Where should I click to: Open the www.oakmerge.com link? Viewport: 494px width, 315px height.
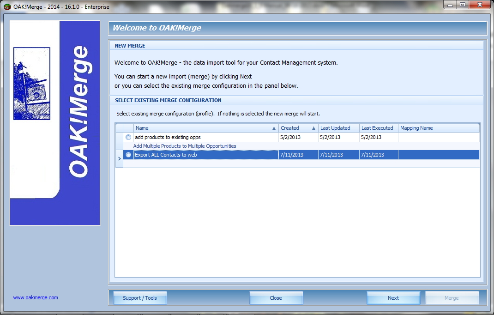(x=35, y=297)
